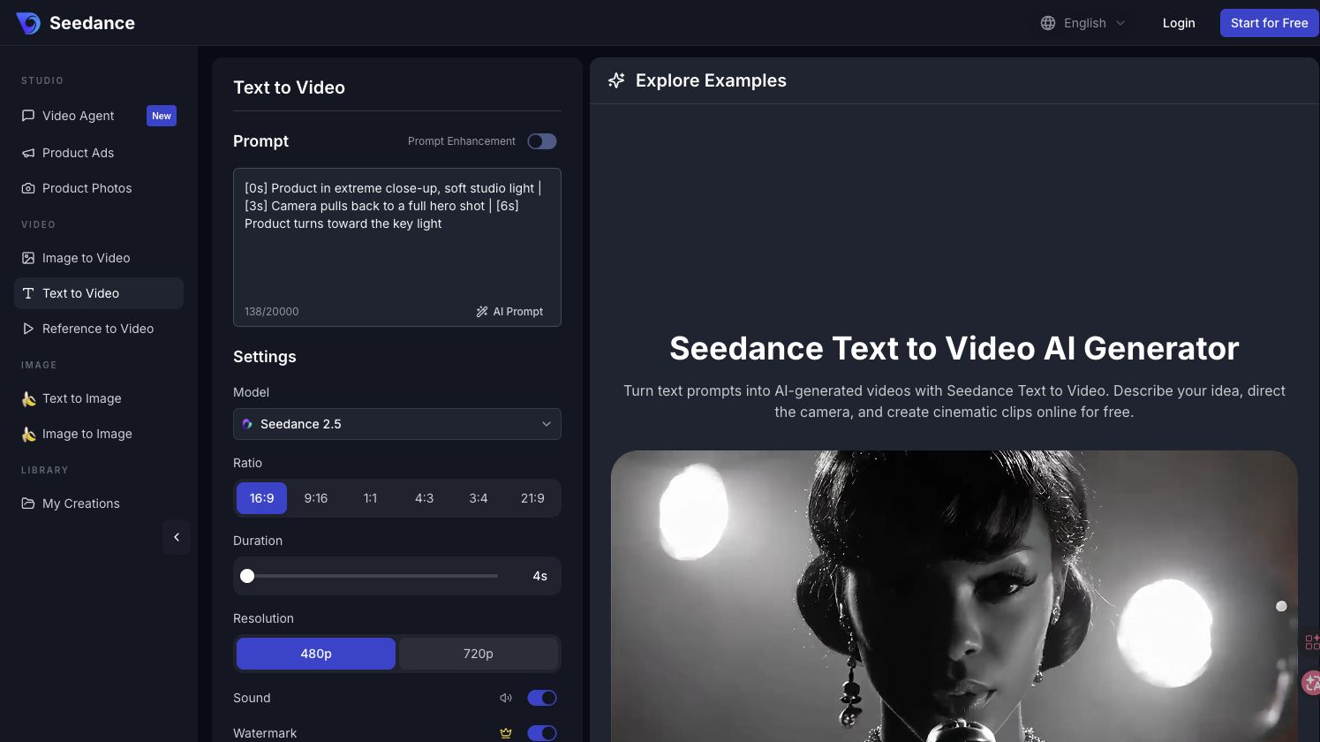Click the Text to Video T icon
The width and height of the screenshot is (1320, 742).
point(28,293)
